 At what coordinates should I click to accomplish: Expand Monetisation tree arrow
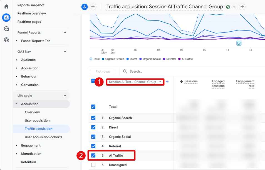[16, 154]
